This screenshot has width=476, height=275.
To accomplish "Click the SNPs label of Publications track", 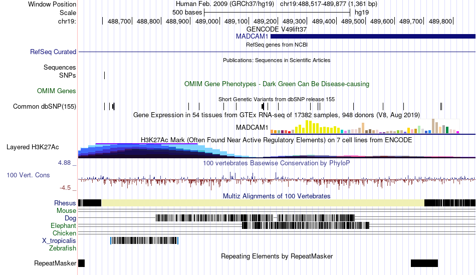I will (68, 75).
